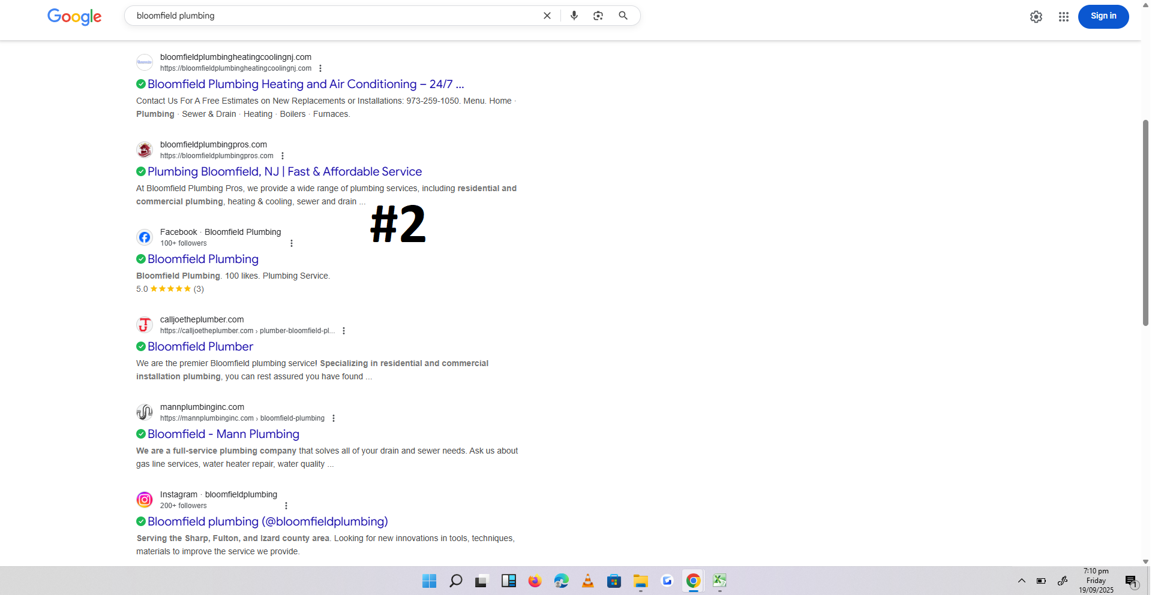Click the mannplumbinginc.com site name

click(x=202, y=407)
